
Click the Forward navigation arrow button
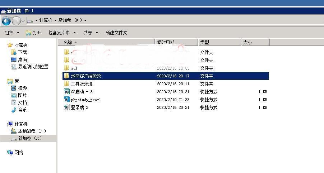(16, 21)
